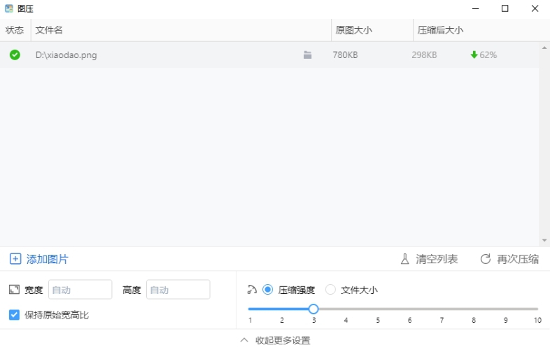Click the 780KB original size value
Viewport: 550px width, 350px height.
tap(345, 55)
